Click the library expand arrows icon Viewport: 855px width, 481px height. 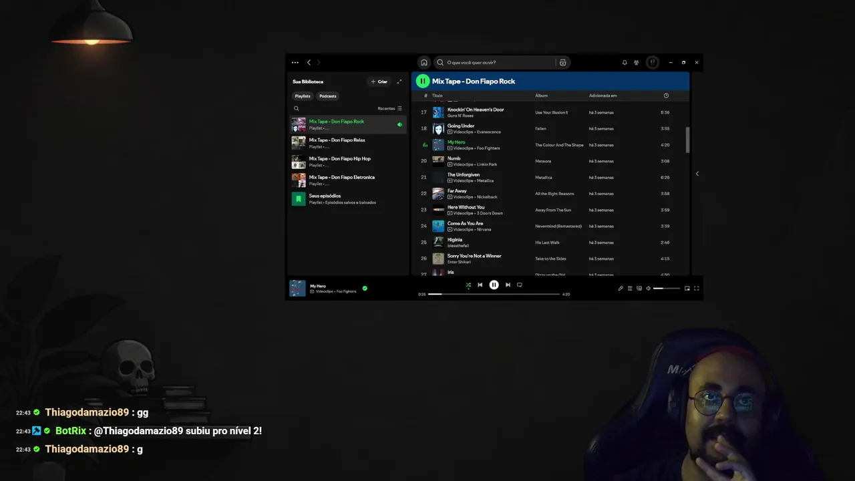399,82
